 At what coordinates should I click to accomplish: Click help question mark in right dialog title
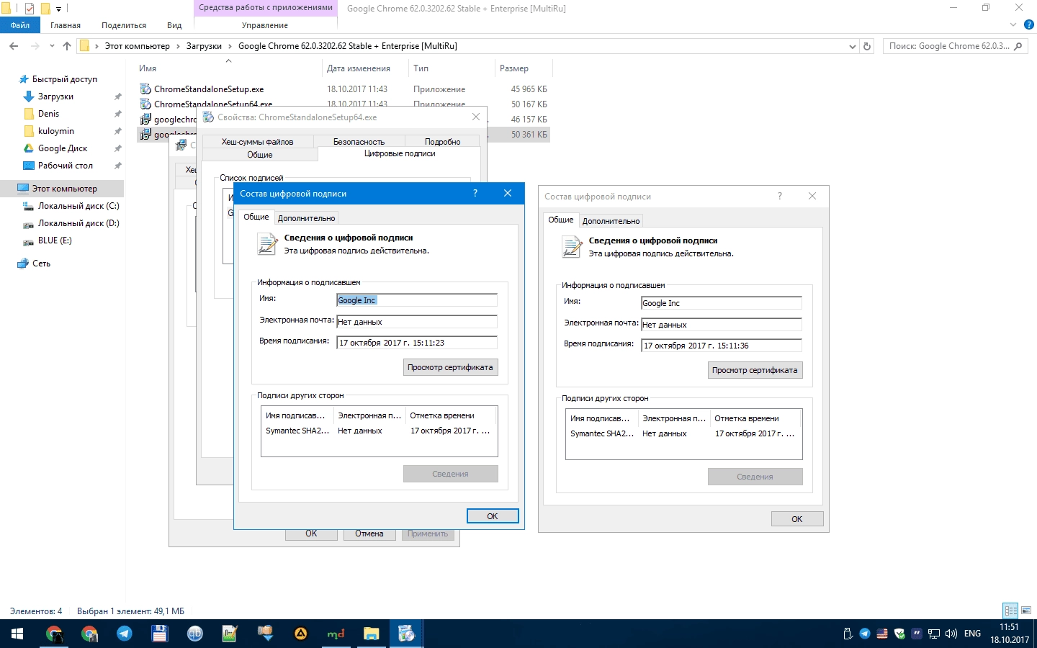(x=780, y=196)
